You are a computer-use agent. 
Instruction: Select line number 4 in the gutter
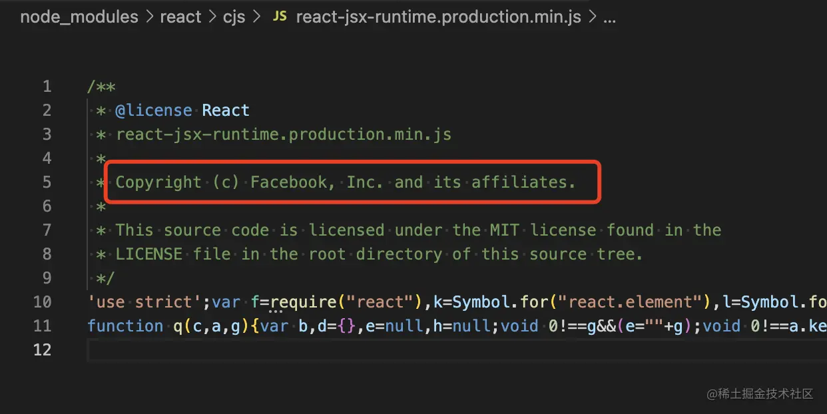pyautogui.click(x=47, y=158)
